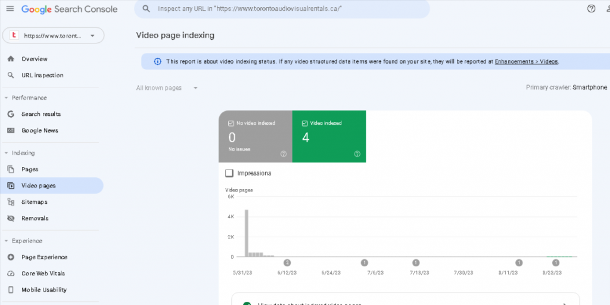Click the Primary crawler: Smartphone label
This screenshot has height=305, width=610.
click(567, 87)
